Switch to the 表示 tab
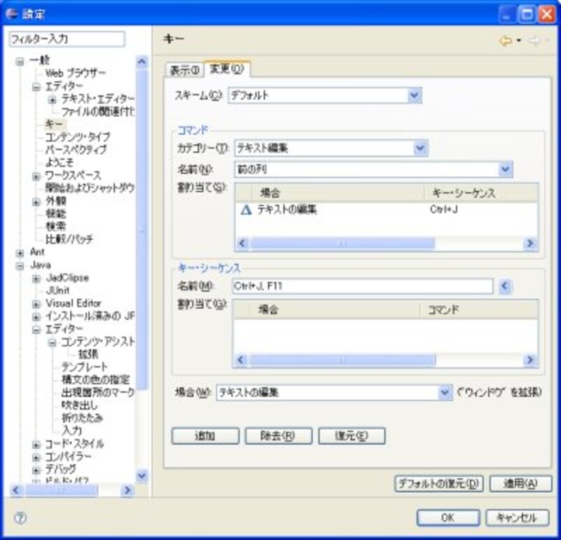The image size is (561, 540). tap(184, 70)
